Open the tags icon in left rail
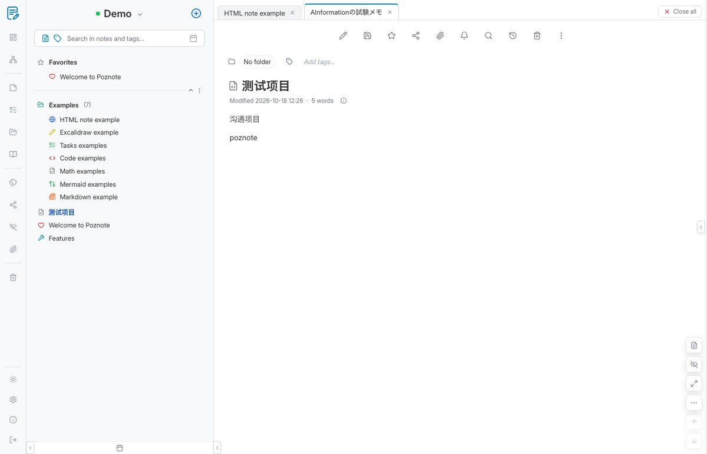Viewport: 707px width, 454px height. coord(13,183)
